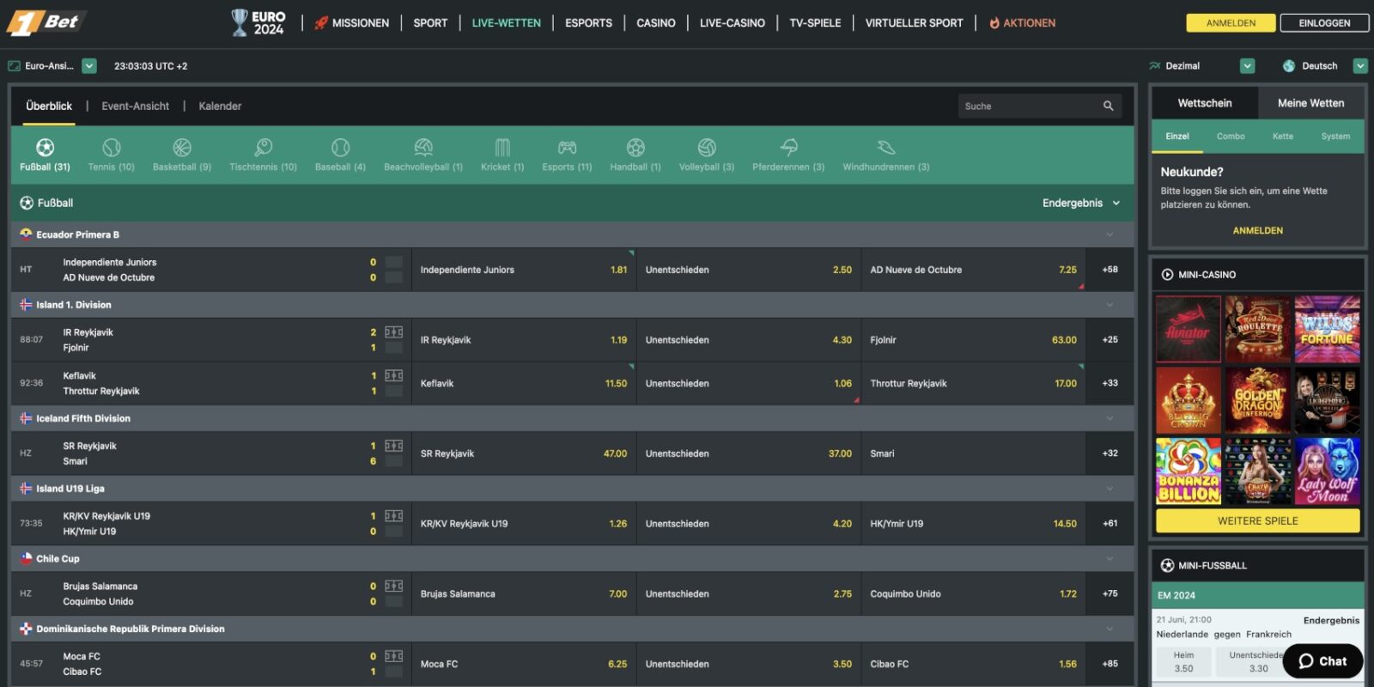Image resolution: width=1374 pixels, height=687 pixels.
Task: Click the Mini-Casino play icon
Action: pos(1167,275)
